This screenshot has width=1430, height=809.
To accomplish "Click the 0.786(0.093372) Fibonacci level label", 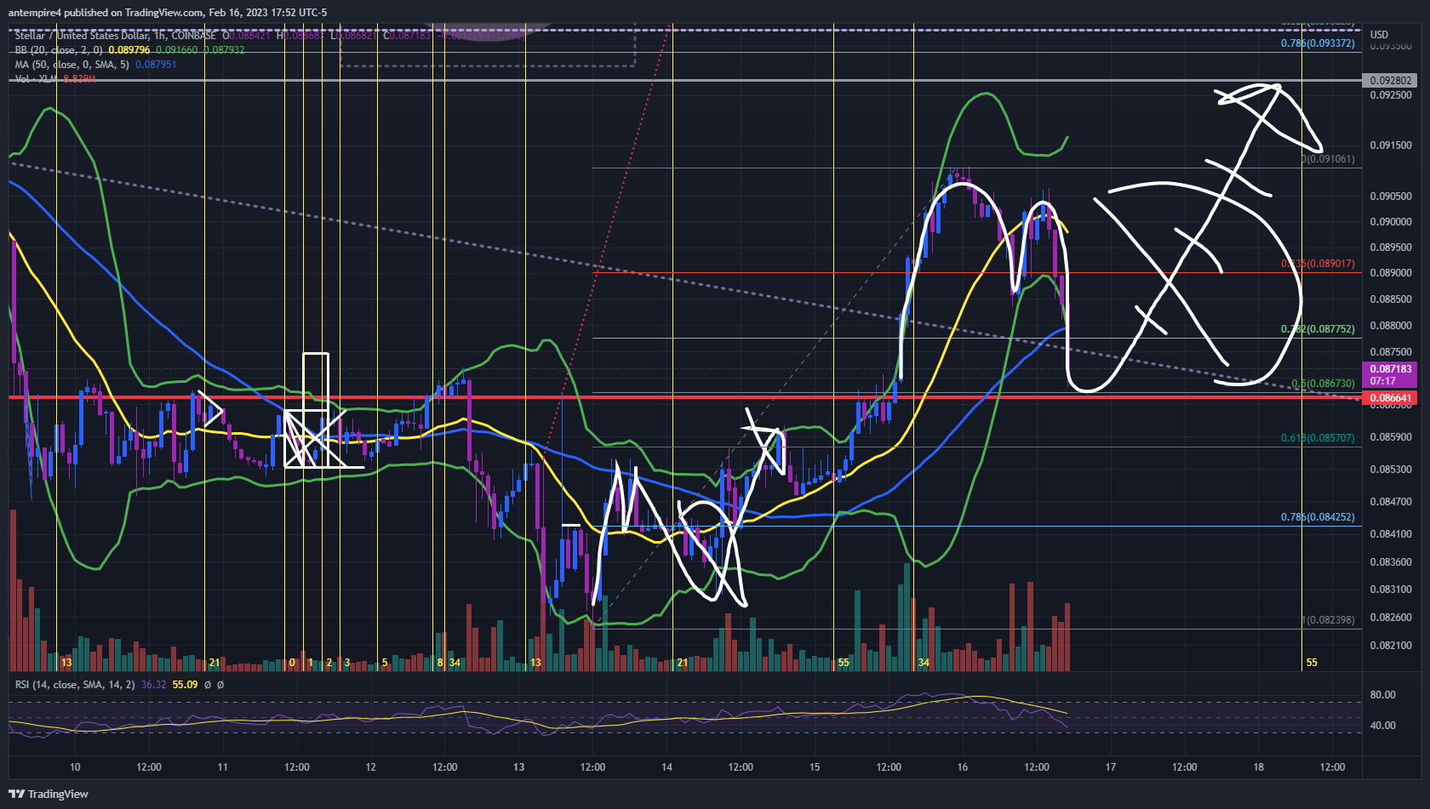I will (1318, 43).
